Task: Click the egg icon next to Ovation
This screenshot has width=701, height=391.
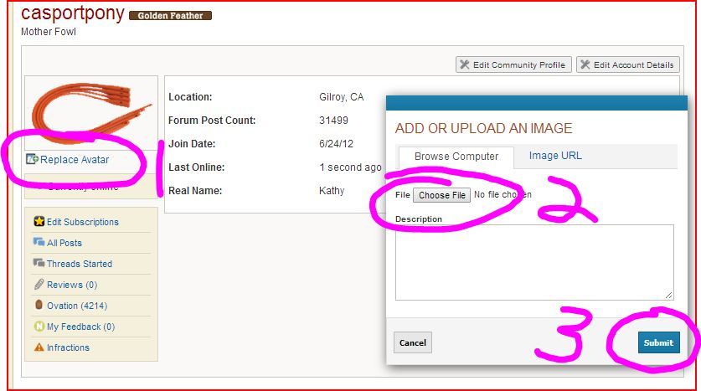Action: pos(39,306)
